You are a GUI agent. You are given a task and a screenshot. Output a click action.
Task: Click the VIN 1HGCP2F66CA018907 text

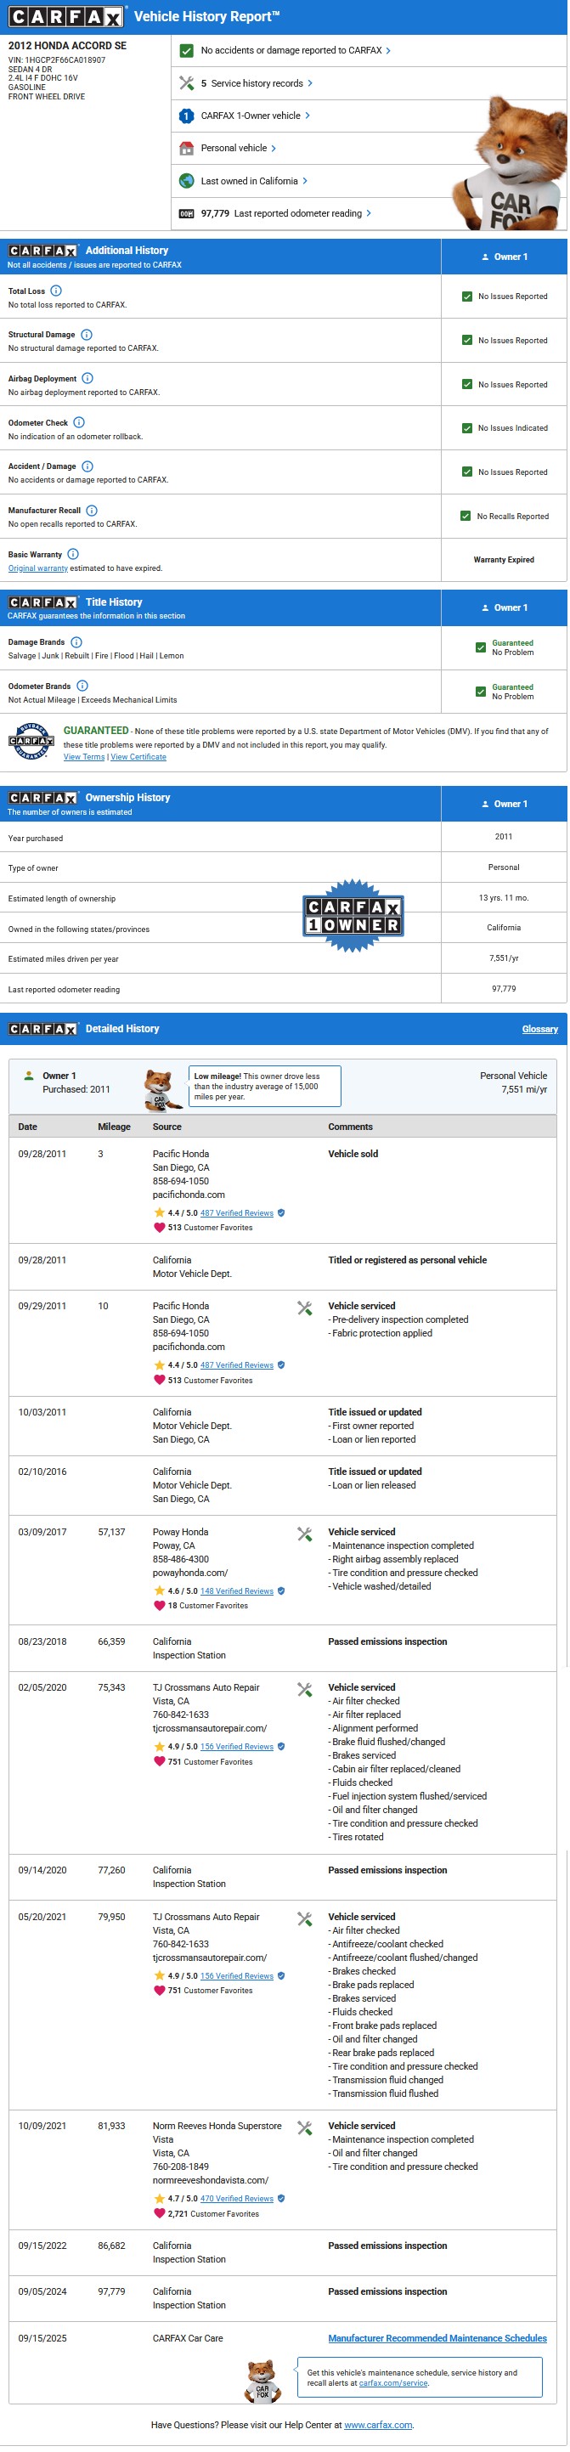57,60
